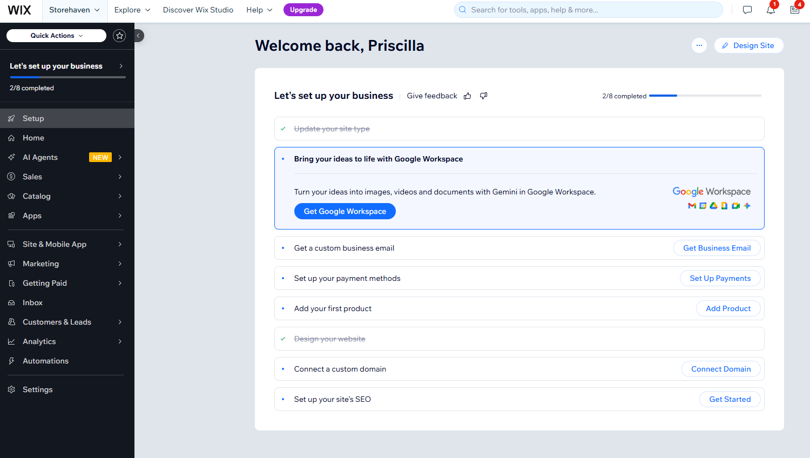Click the Home house icon
Viewport: 810px width, 458px height.
pos(11,138)
